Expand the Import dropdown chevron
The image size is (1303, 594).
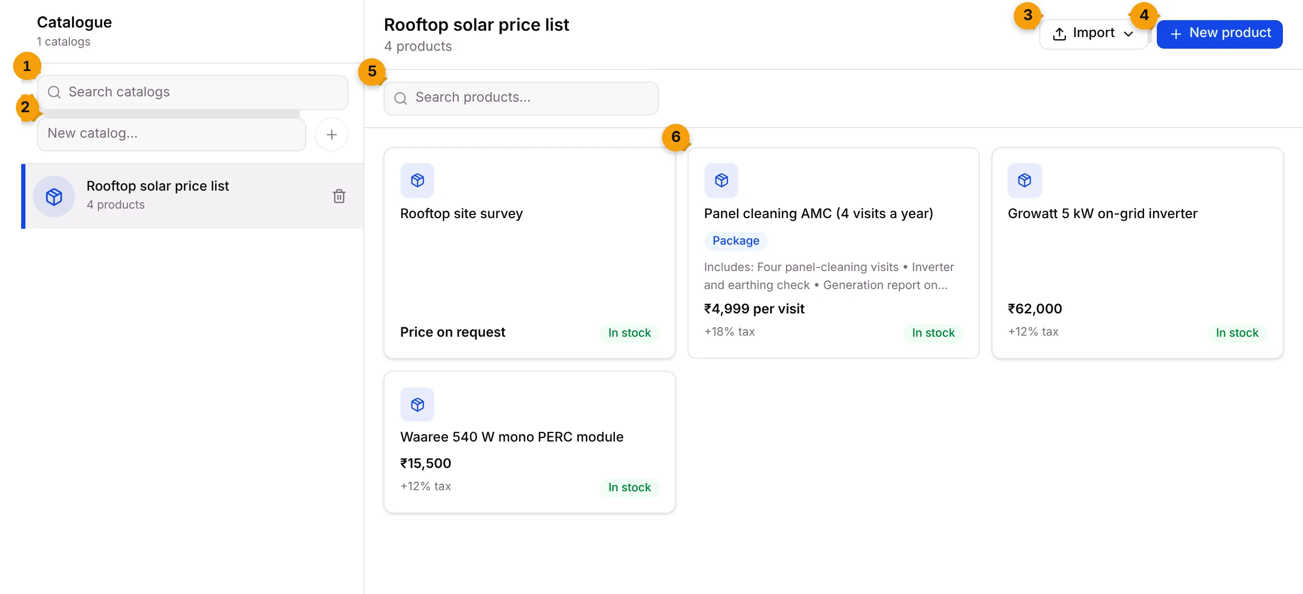(1128, 33)
